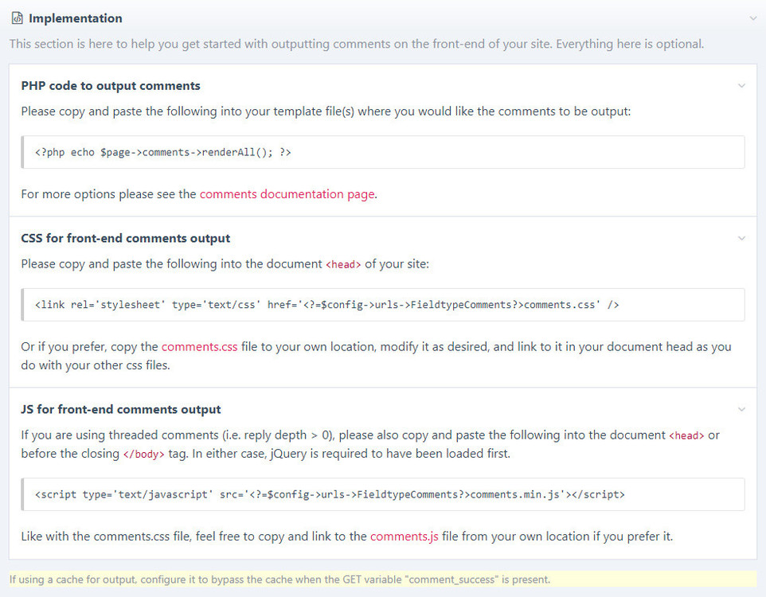Viewport: 766px width, 597px height.
Task: Click 'JS for front-end comments output' header
Action: click(121, 409)
